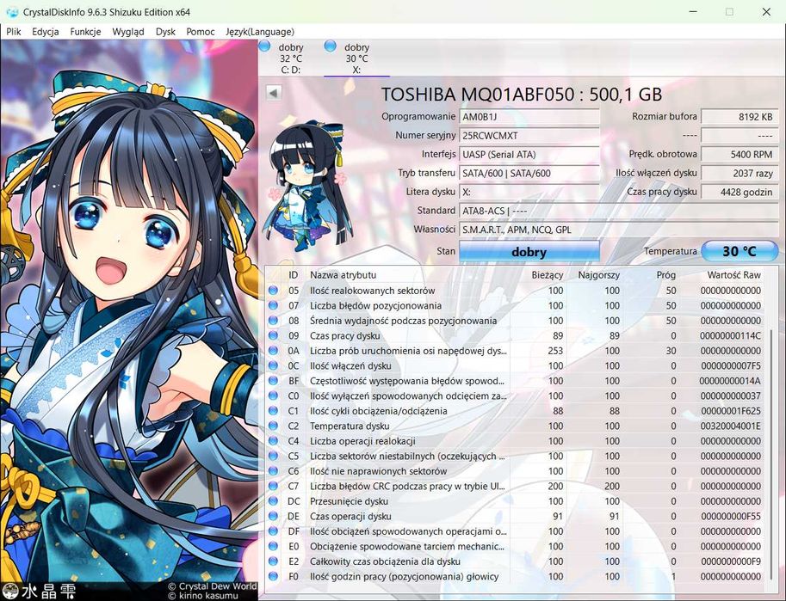
Task: Click status orb of attribute DC
Action: 273,500
